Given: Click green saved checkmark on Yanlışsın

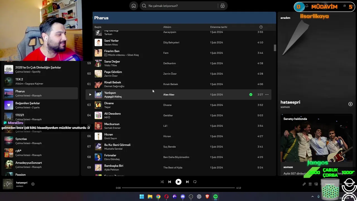Looking at the screenshot, I should point(251,95).
